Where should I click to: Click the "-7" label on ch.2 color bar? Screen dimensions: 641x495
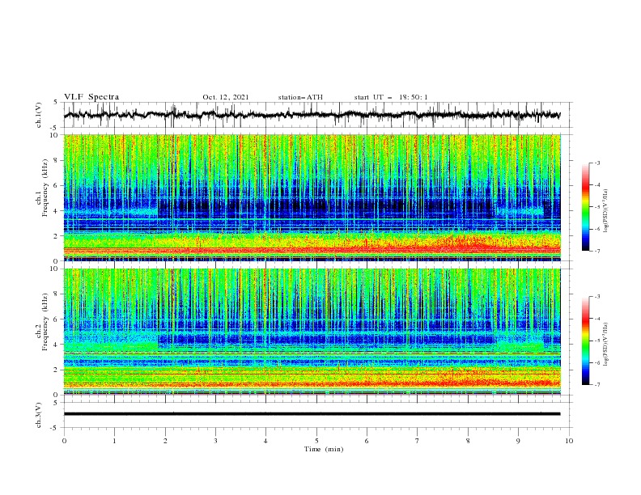(597, 384)
